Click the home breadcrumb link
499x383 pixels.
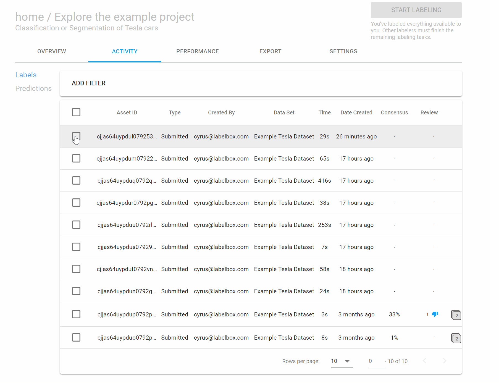click(x=30, y=17)
